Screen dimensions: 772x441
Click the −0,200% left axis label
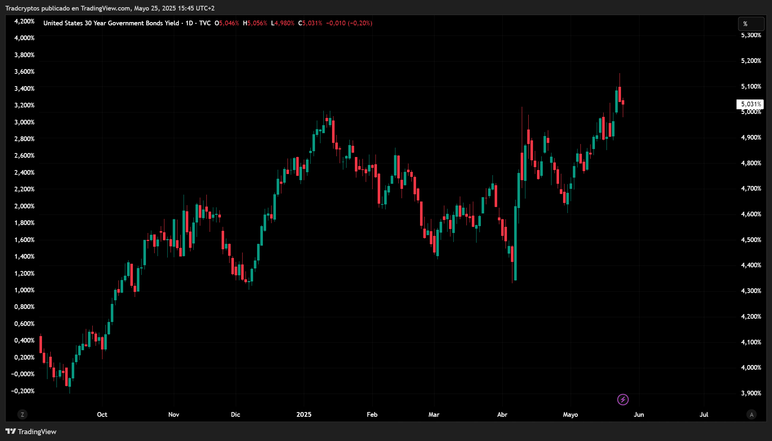click(23, 391)
